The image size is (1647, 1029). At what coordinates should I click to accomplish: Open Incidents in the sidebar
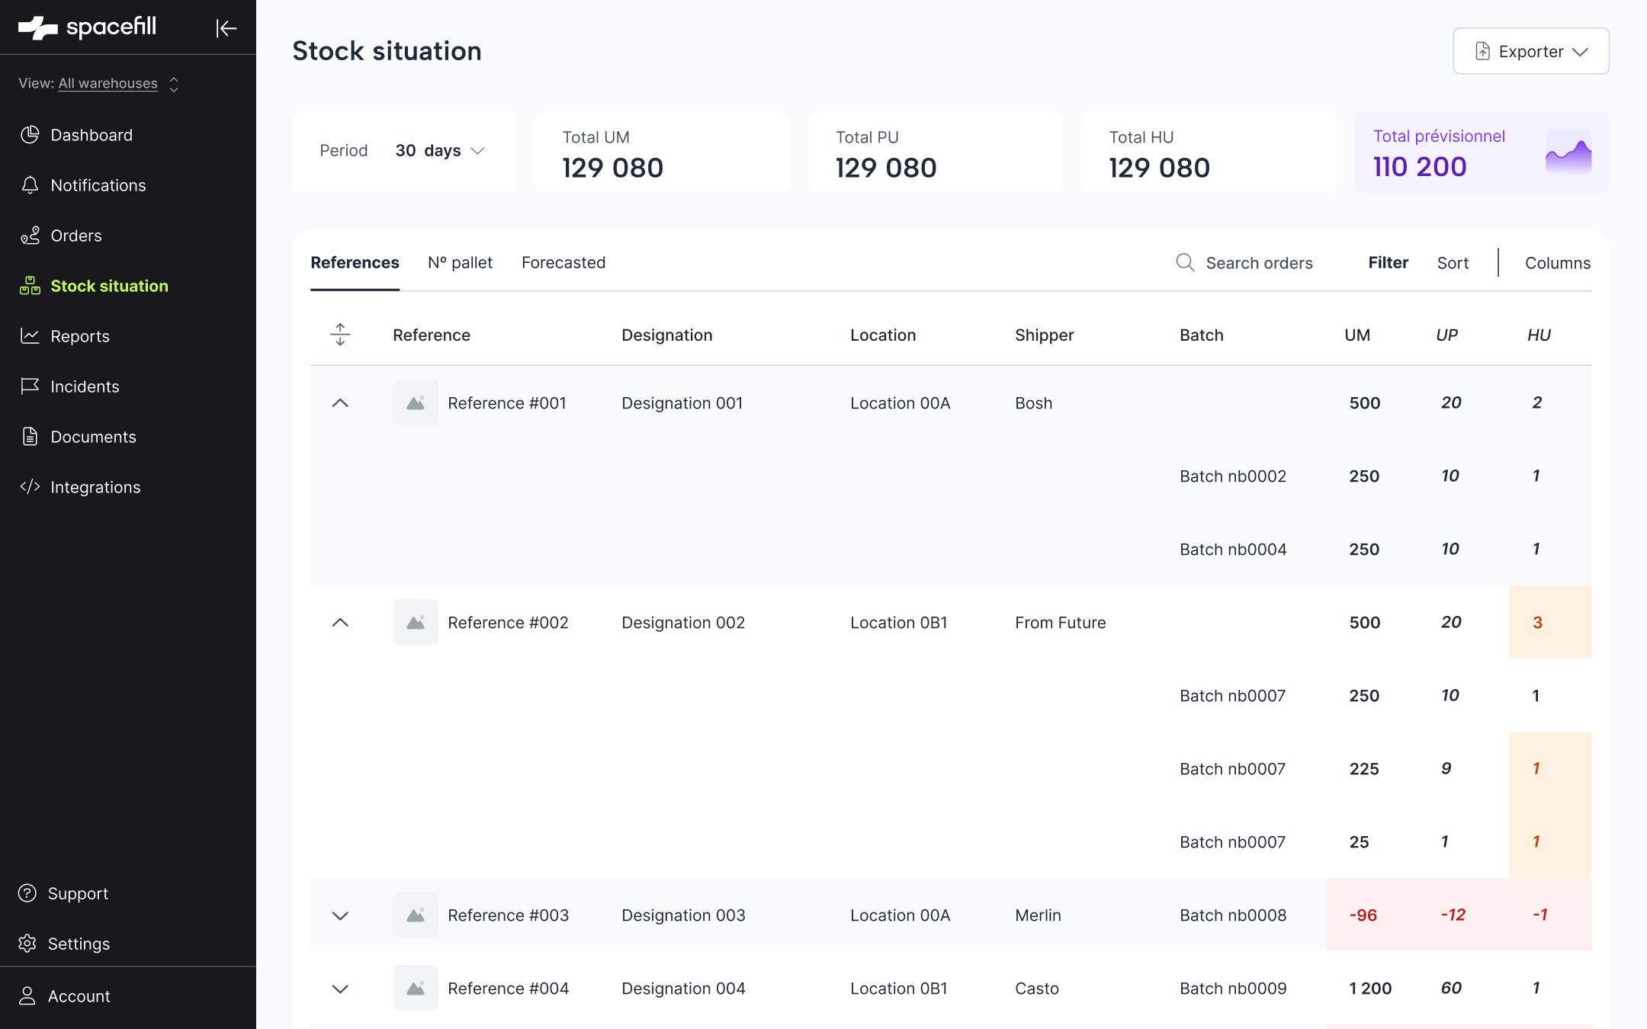tap(85, 386)
